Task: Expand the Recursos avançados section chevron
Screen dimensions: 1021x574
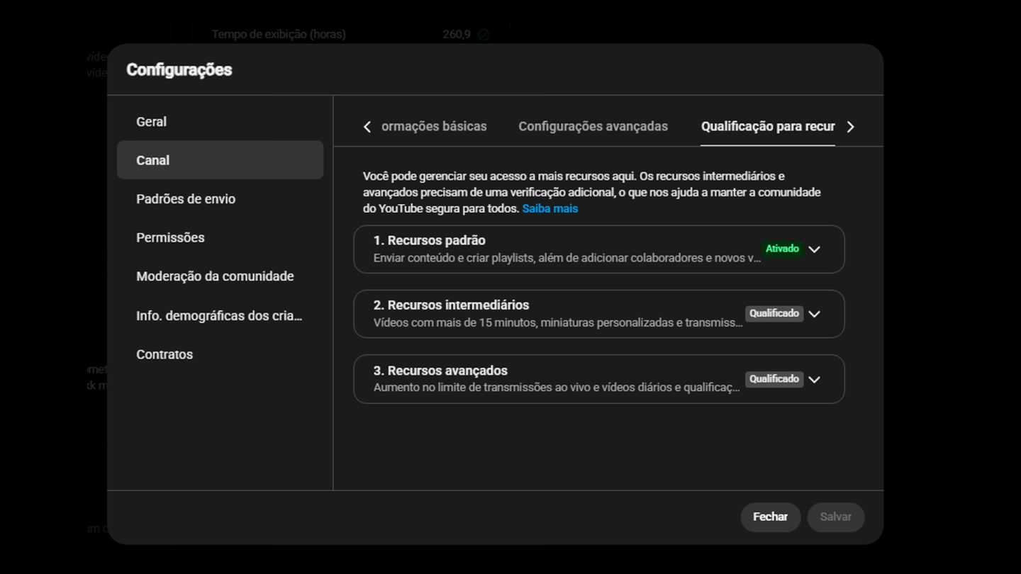Action: 814,379
